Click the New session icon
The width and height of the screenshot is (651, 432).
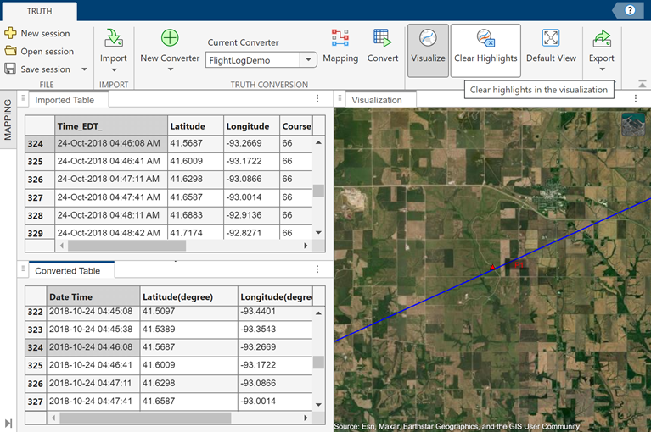point(10,33)
